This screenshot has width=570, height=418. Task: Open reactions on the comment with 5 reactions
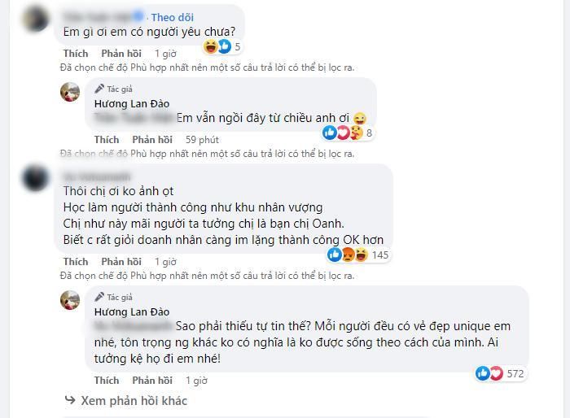click(x=218, y=46)
